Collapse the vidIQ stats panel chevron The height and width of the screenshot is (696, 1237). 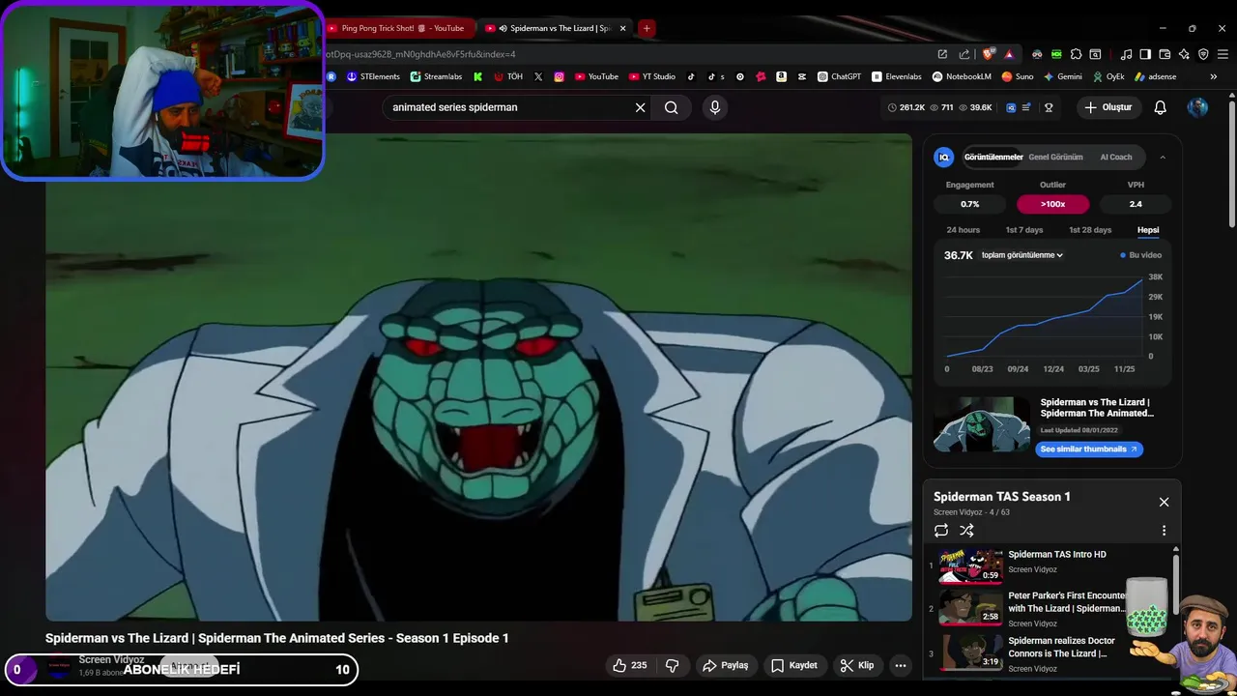(1163, 157)
